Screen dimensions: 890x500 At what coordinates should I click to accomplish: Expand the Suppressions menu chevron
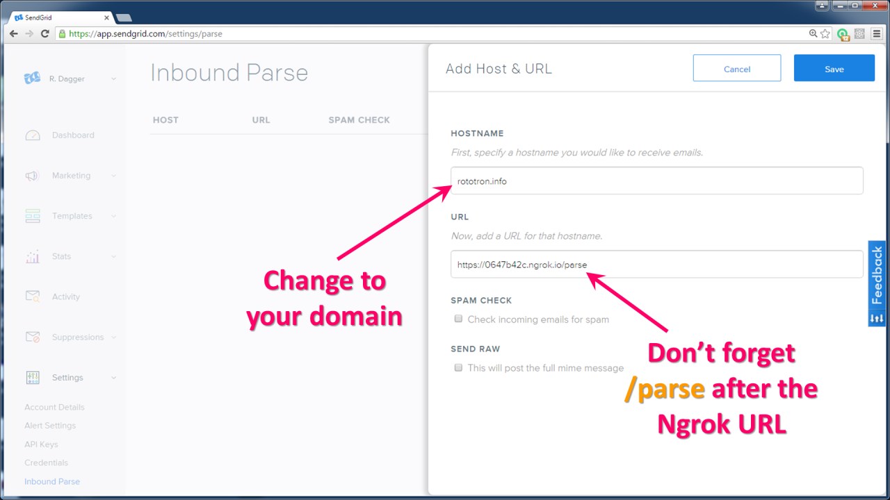pyautogui.click(x=113, y=337)
